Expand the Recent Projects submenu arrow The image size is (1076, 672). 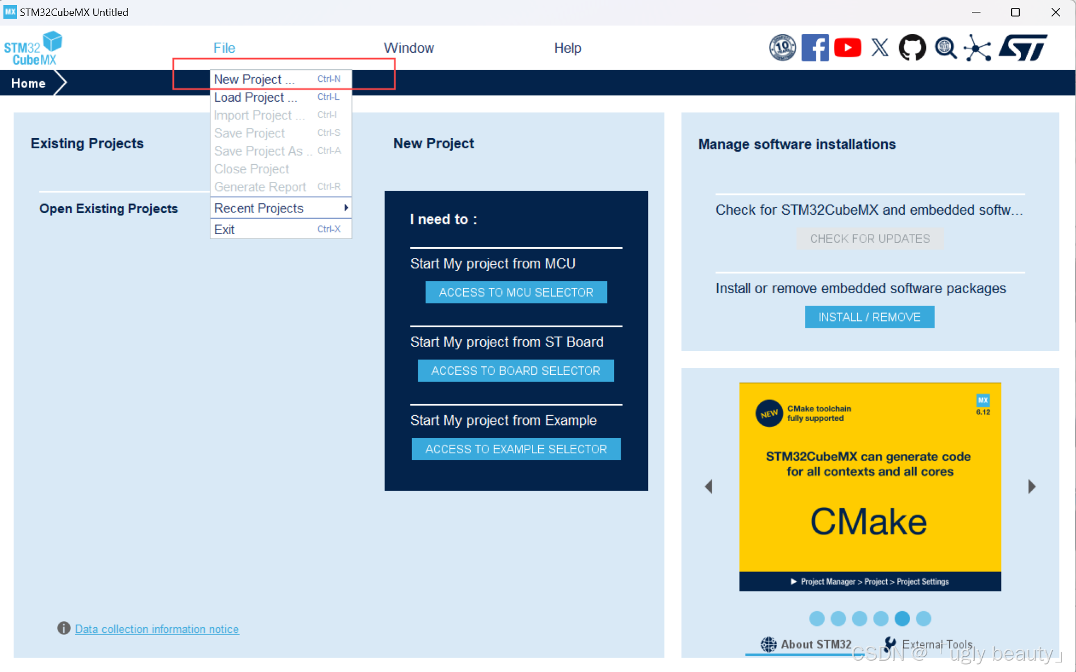pyautogui.click(x=346, y=208)
